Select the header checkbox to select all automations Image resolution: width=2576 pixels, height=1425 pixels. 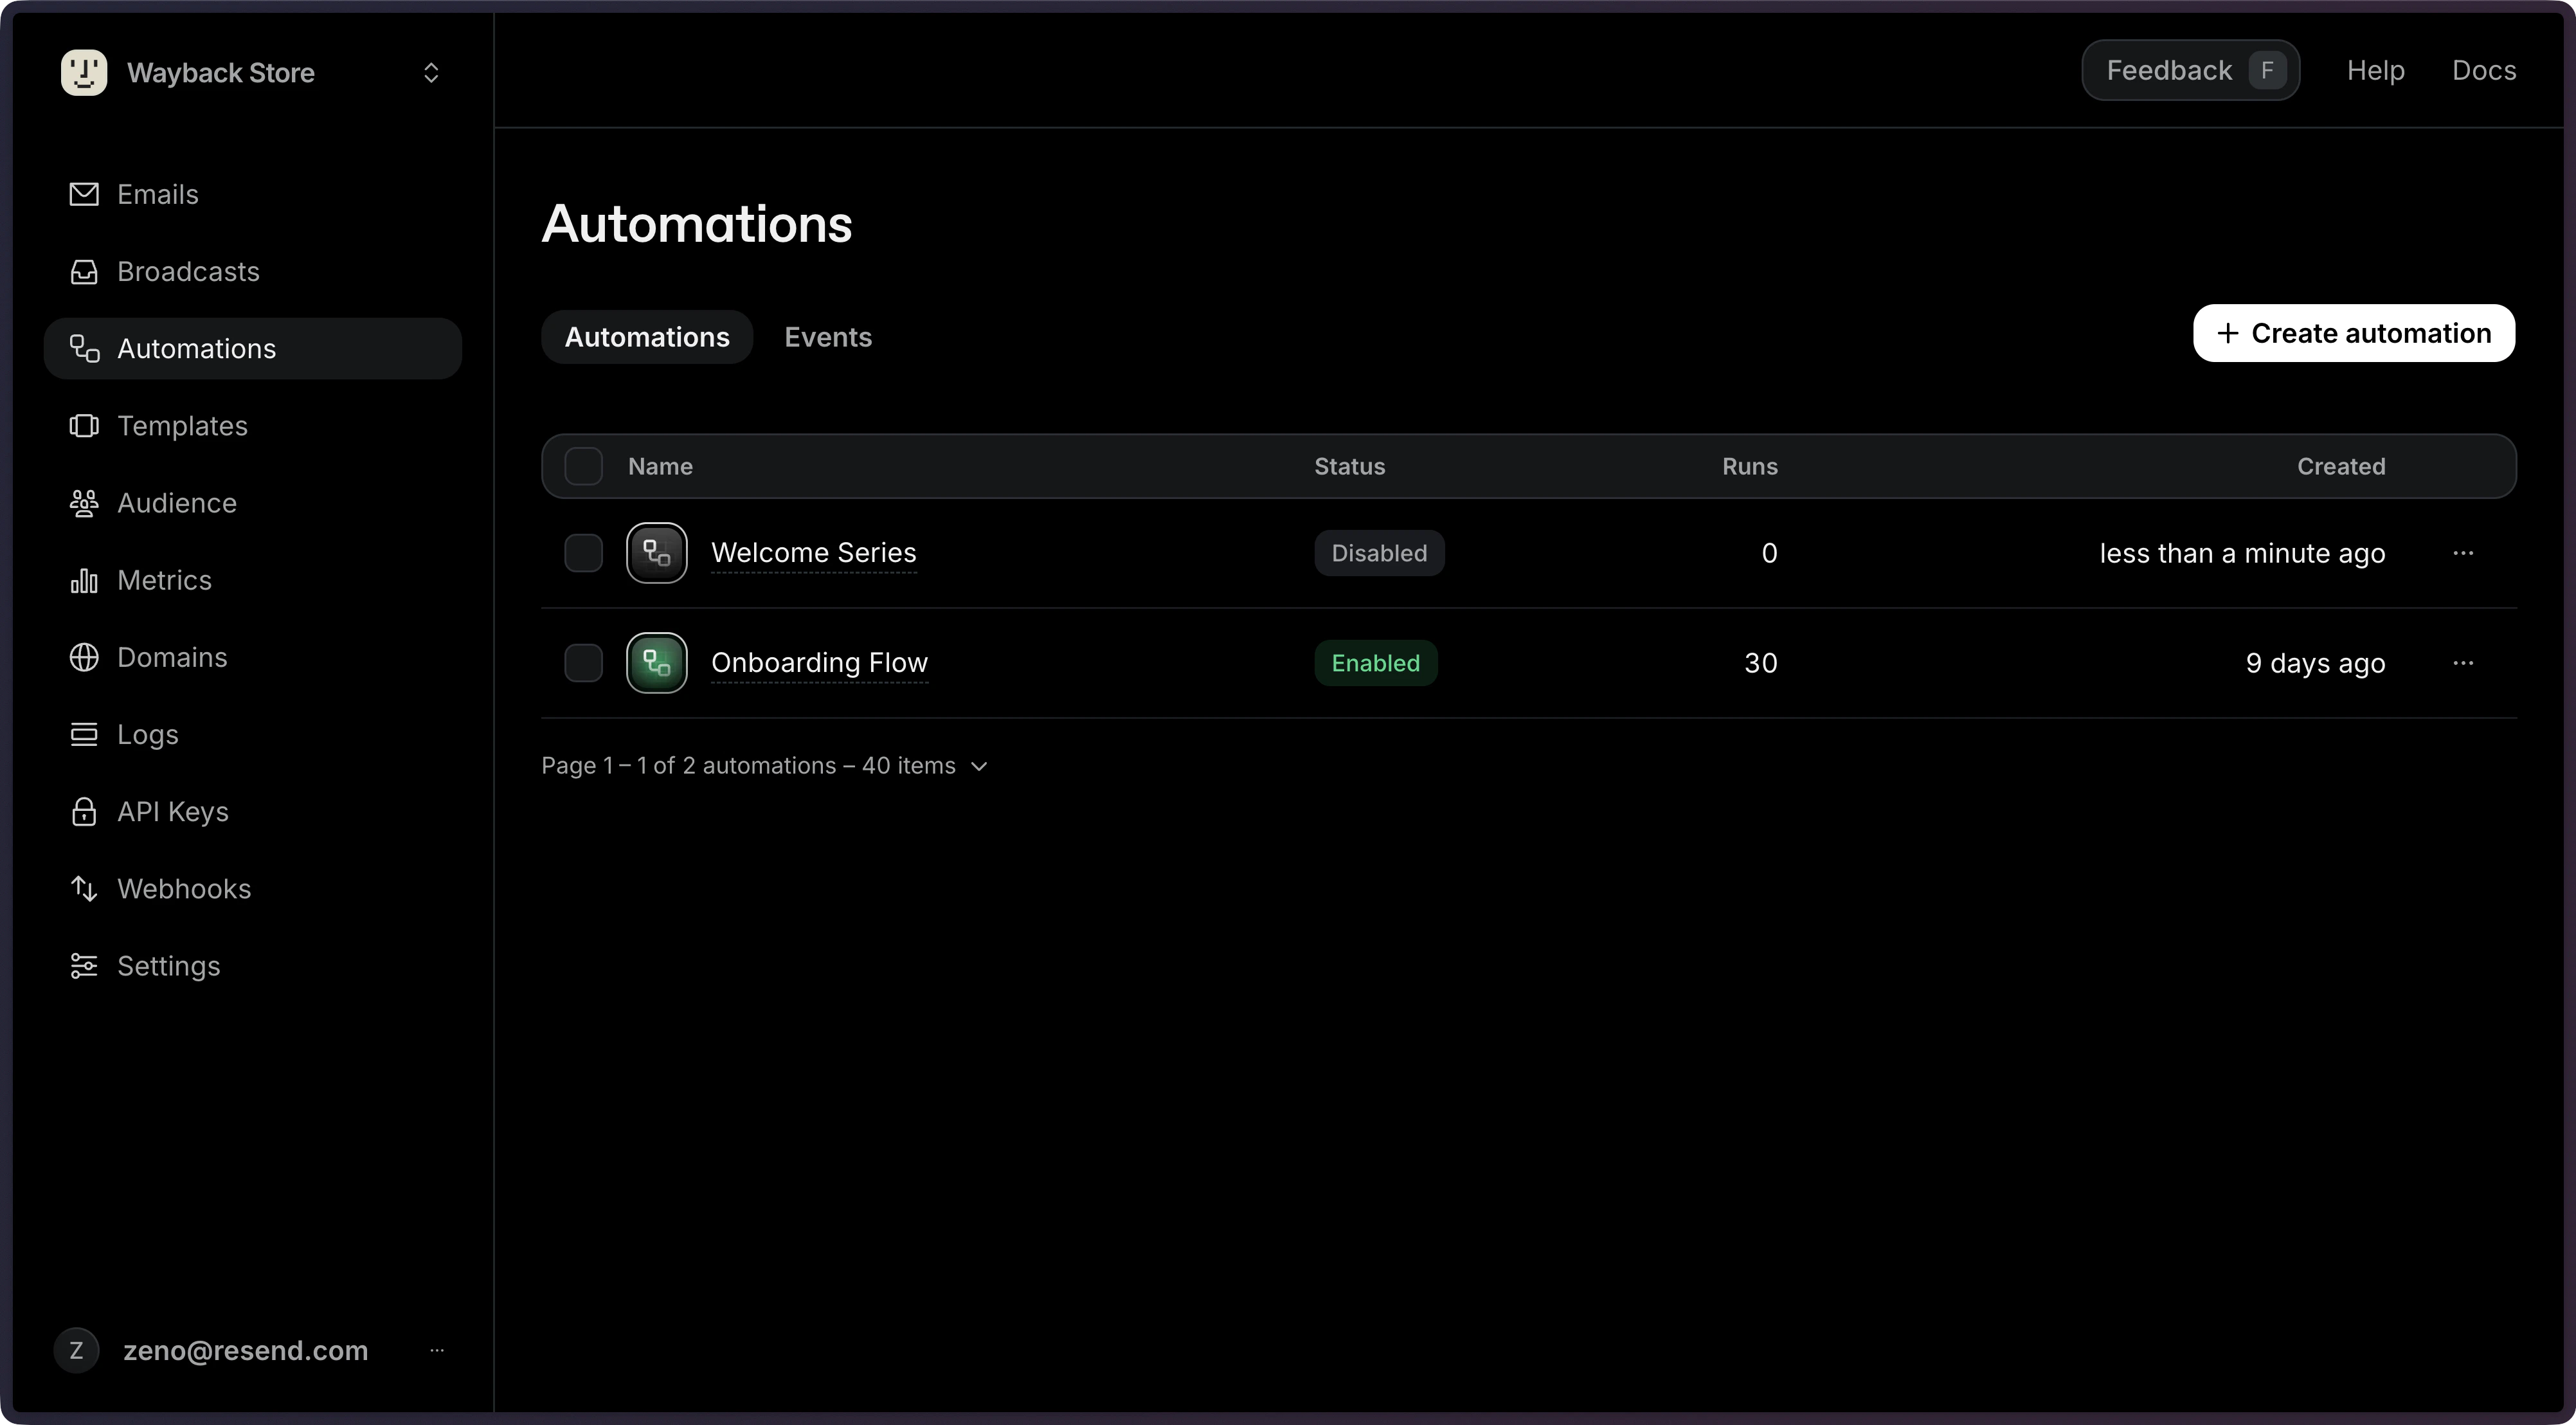coord(583,466)
